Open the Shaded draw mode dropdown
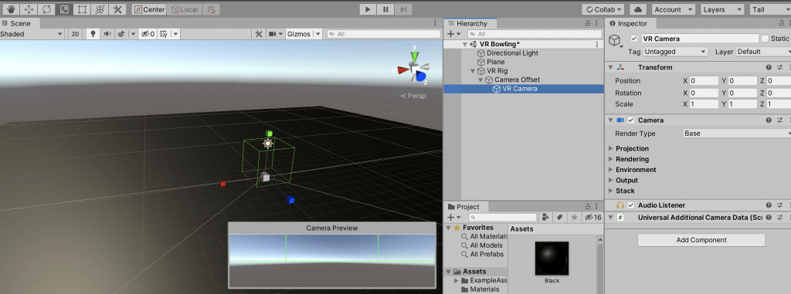 (x=32, y=34)
